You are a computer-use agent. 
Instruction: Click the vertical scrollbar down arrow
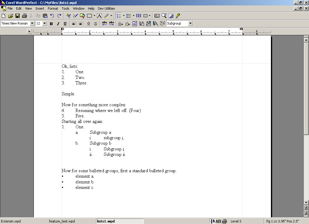coord(306,202)
